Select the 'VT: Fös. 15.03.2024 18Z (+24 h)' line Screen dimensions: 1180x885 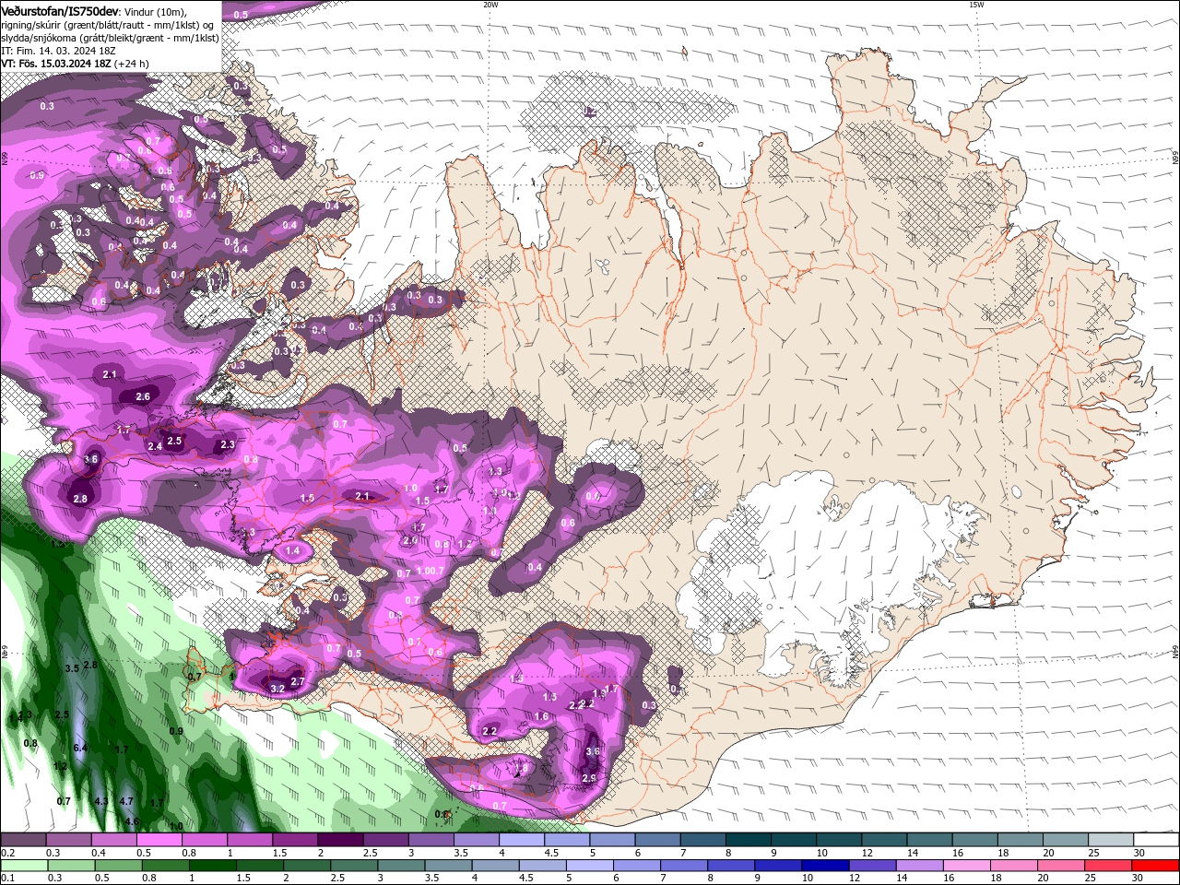point(75,64)
